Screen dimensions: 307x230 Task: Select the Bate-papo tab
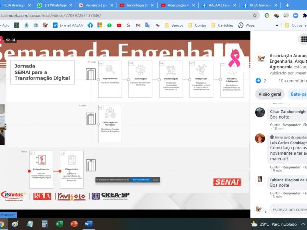coord(298,94)
